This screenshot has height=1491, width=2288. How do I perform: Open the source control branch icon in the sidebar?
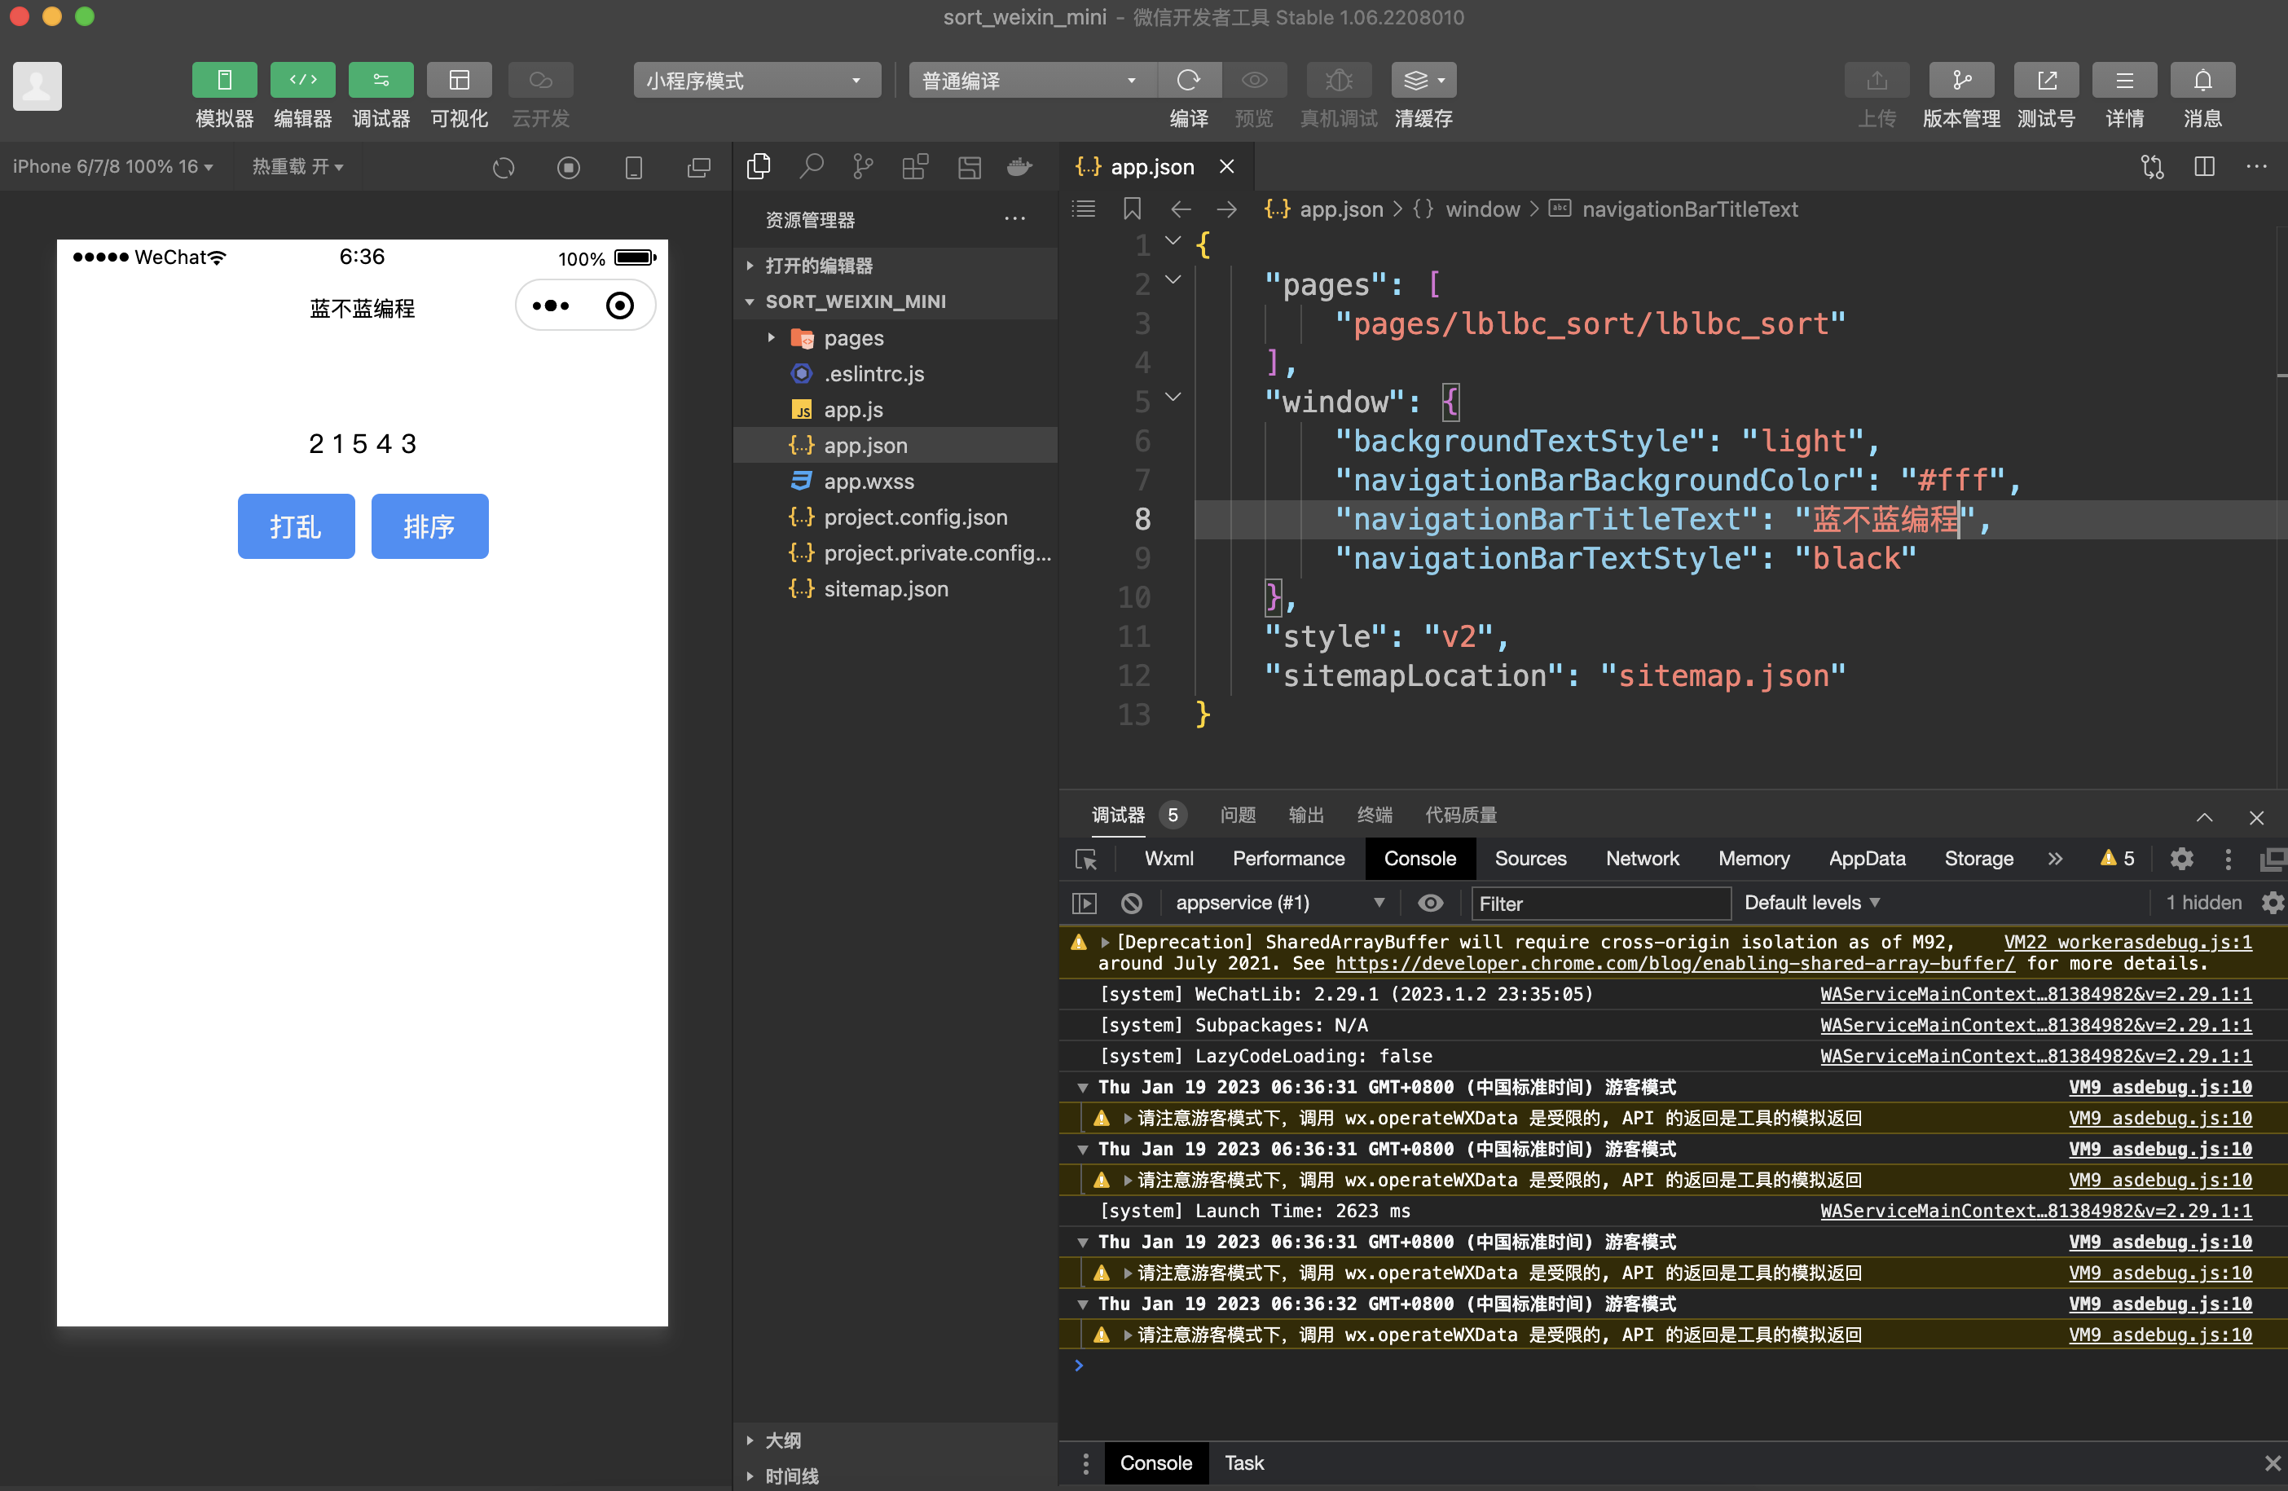pos(862,166)
